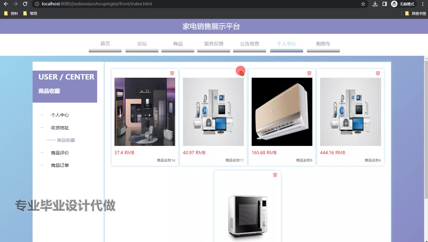Reload the current page
Image resolution: width=428 pixels, height=242 pixels.
tap(25, 4)
